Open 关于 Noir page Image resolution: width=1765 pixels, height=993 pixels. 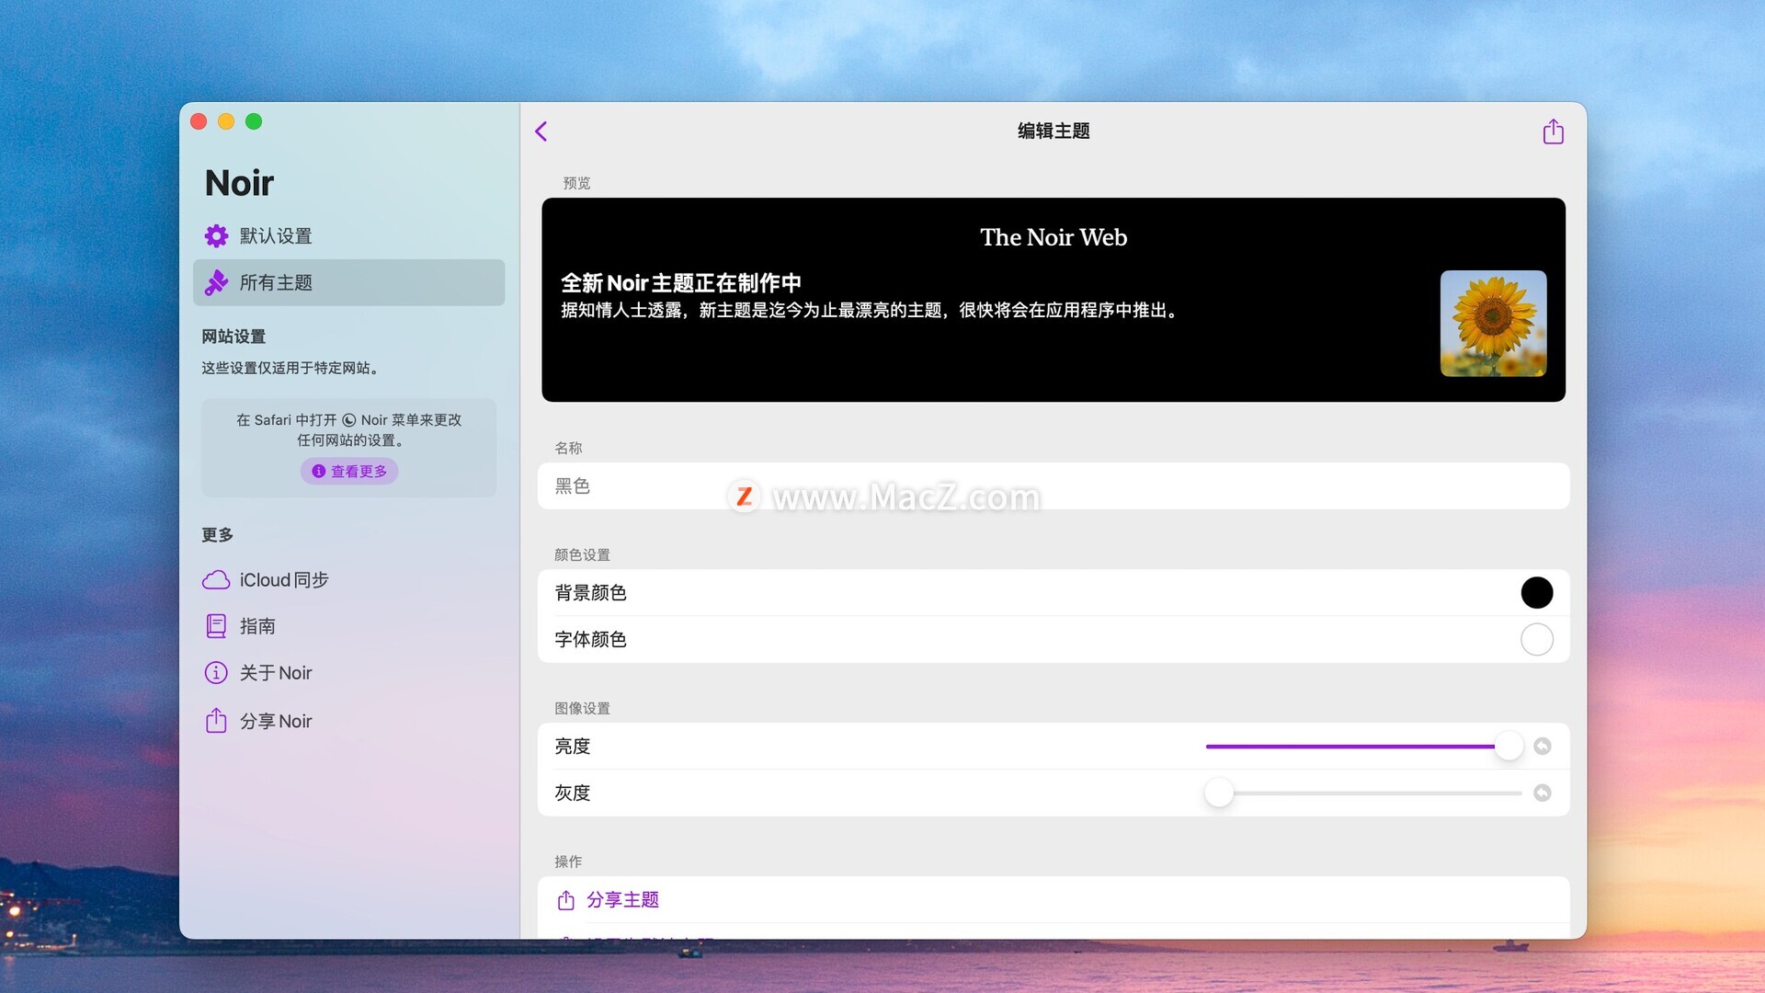[x=348, y=673]
